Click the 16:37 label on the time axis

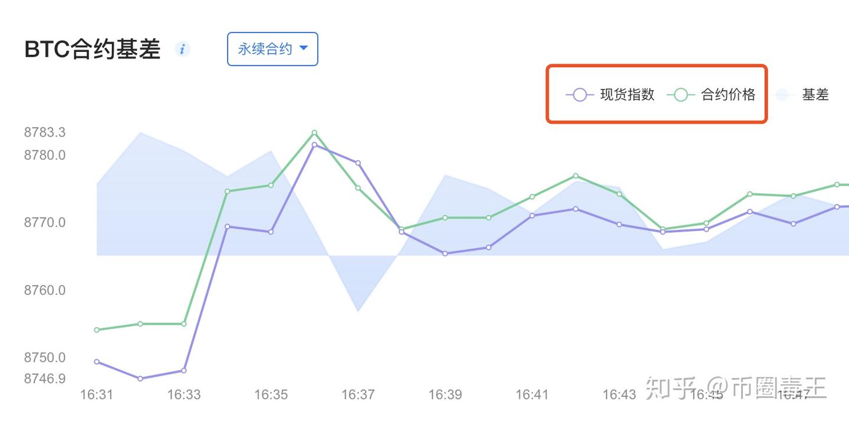tap(358, 395)
